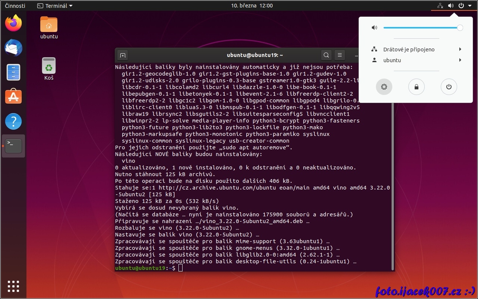The width and height of the screenshot is (478, 299).
Task: Lock the screen with the padlock icon
Action: pos(416,87)
